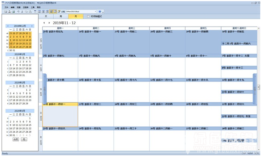
Task: Switch to the 天 tab
Action: pos(46,16)
